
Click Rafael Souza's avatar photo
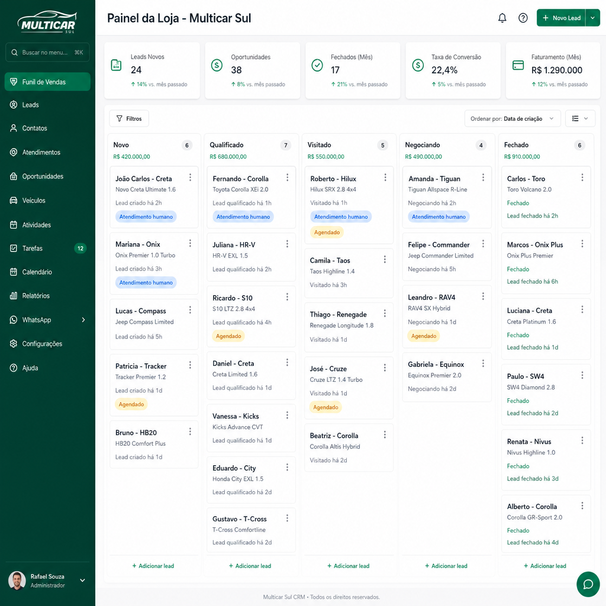coord(17,581)
